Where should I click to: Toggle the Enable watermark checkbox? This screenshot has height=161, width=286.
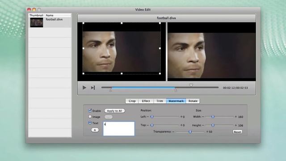click(90, 110)
